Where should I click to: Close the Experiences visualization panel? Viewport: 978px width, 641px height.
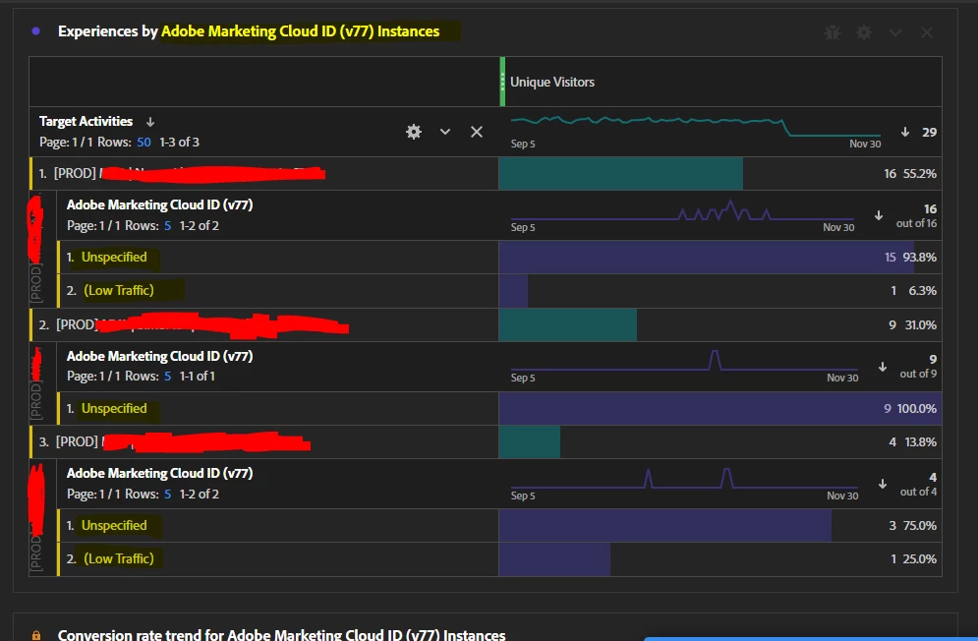coord(927,32)
